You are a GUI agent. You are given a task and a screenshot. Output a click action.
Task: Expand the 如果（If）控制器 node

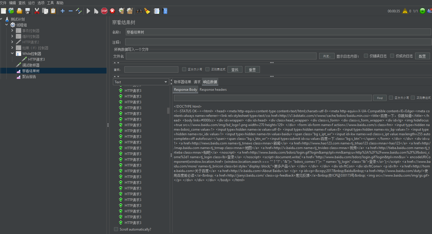(x=12, y=48)
